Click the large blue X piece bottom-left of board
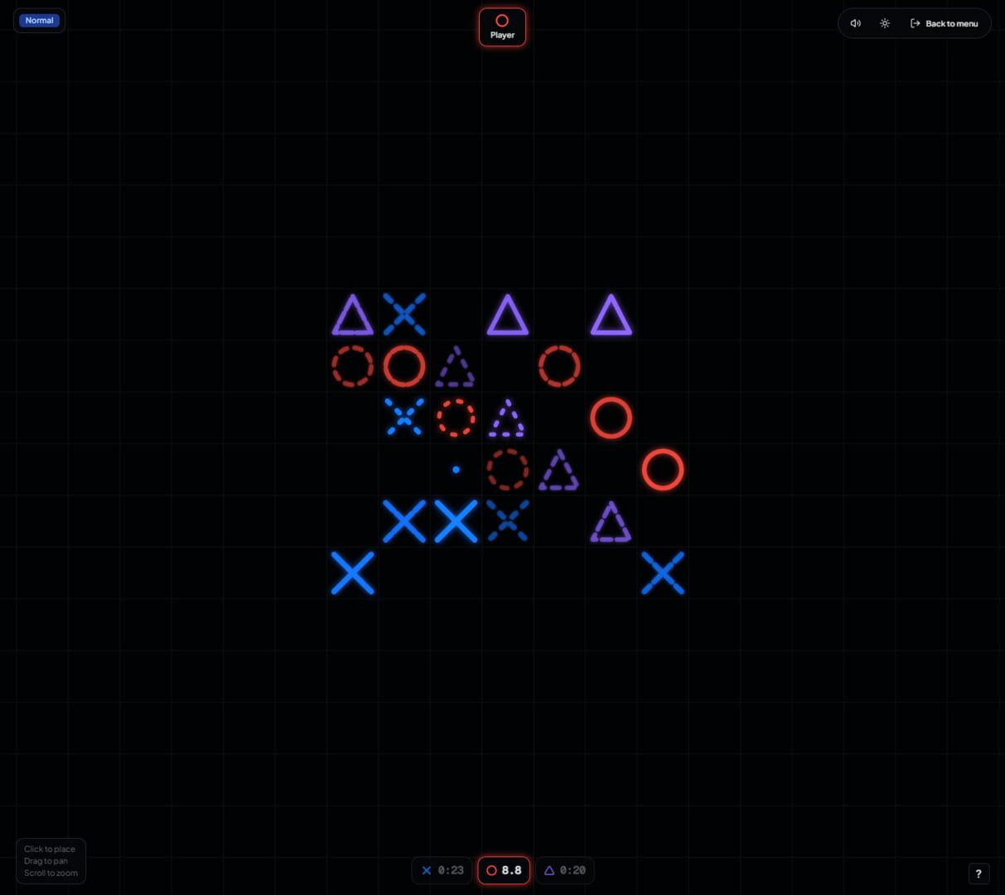Viewport: 1005px width, 895px height. pyautogui.click(x=352, y=572)
